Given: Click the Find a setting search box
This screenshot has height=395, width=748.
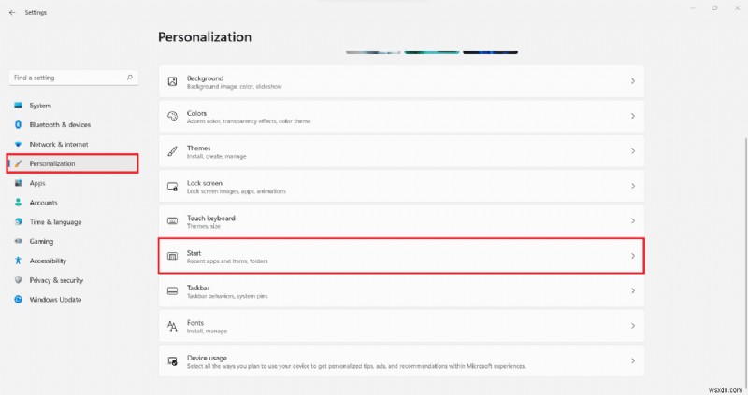Looking at the screenshot, I should tap(67, 78).
